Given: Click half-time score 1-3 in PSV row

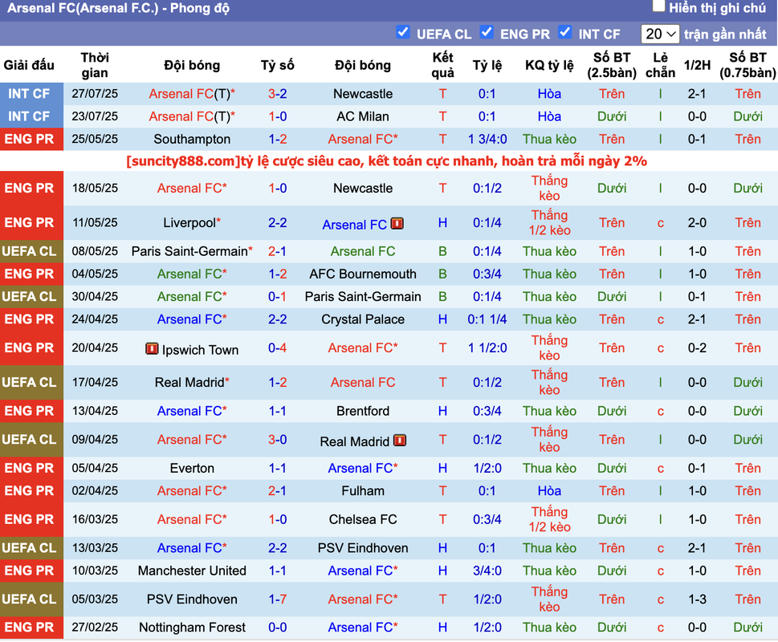Looking at the screenshot, I should pos(697,599).
